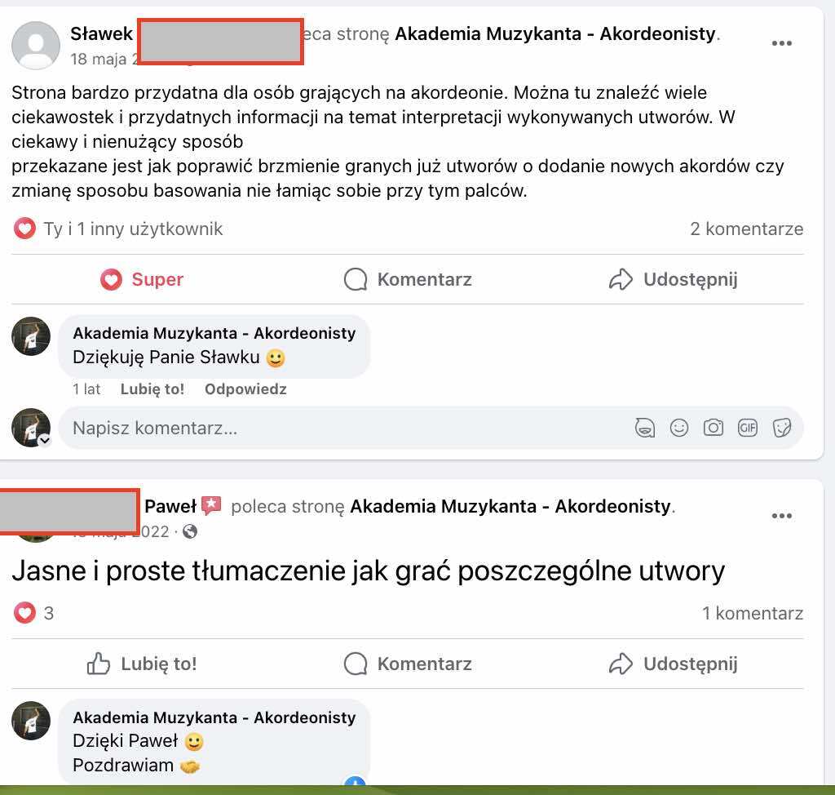The height and width of the screenshot is (795, 835).
Task: Share Paweł's post with Udostępnij
Action: point(674,664)
